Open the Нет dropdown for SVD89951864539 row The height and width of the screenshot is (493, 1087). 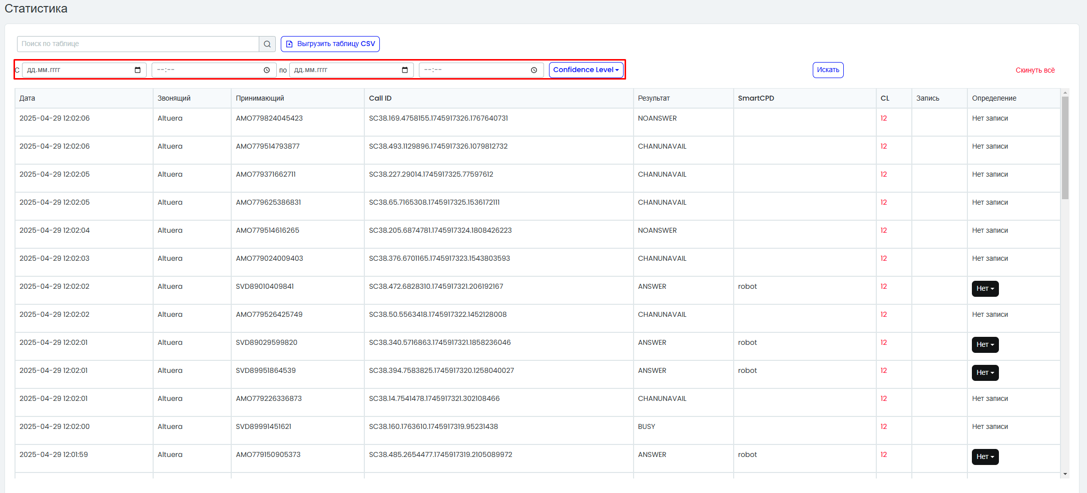[985, 373]
